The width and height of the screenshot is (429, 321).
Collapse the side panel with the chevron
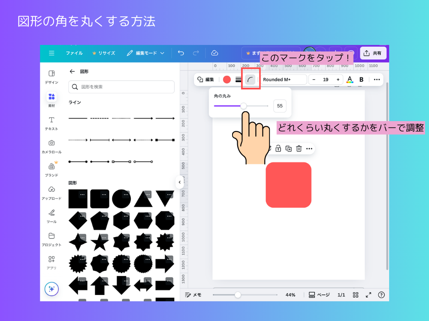pos(180,182)
